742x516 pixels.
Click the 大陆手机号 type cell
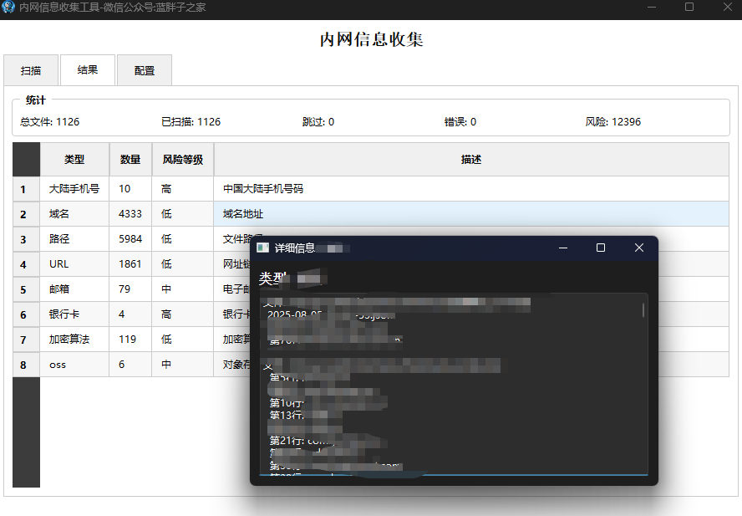click(x=74, y=188)
